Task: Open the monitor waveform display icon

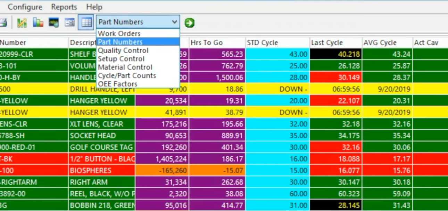Action: (53, 23)
